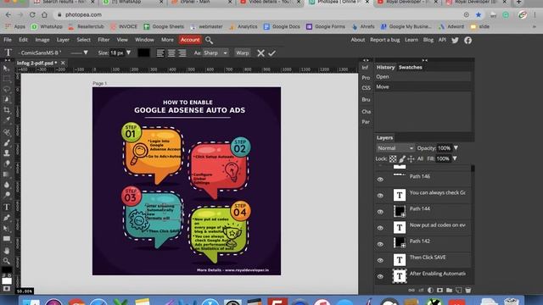Select the Brush tool
This screenshot has width=543, height=305.
pyautogui.click(x=6, y=143)
